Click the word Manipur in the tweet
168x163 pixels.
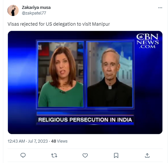tap(101, 24)
